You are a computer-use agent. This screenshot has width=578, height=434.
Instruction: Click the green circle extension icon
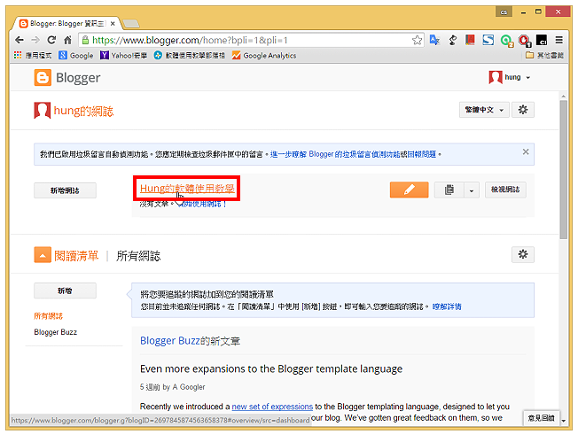click(x=506, y=41)
